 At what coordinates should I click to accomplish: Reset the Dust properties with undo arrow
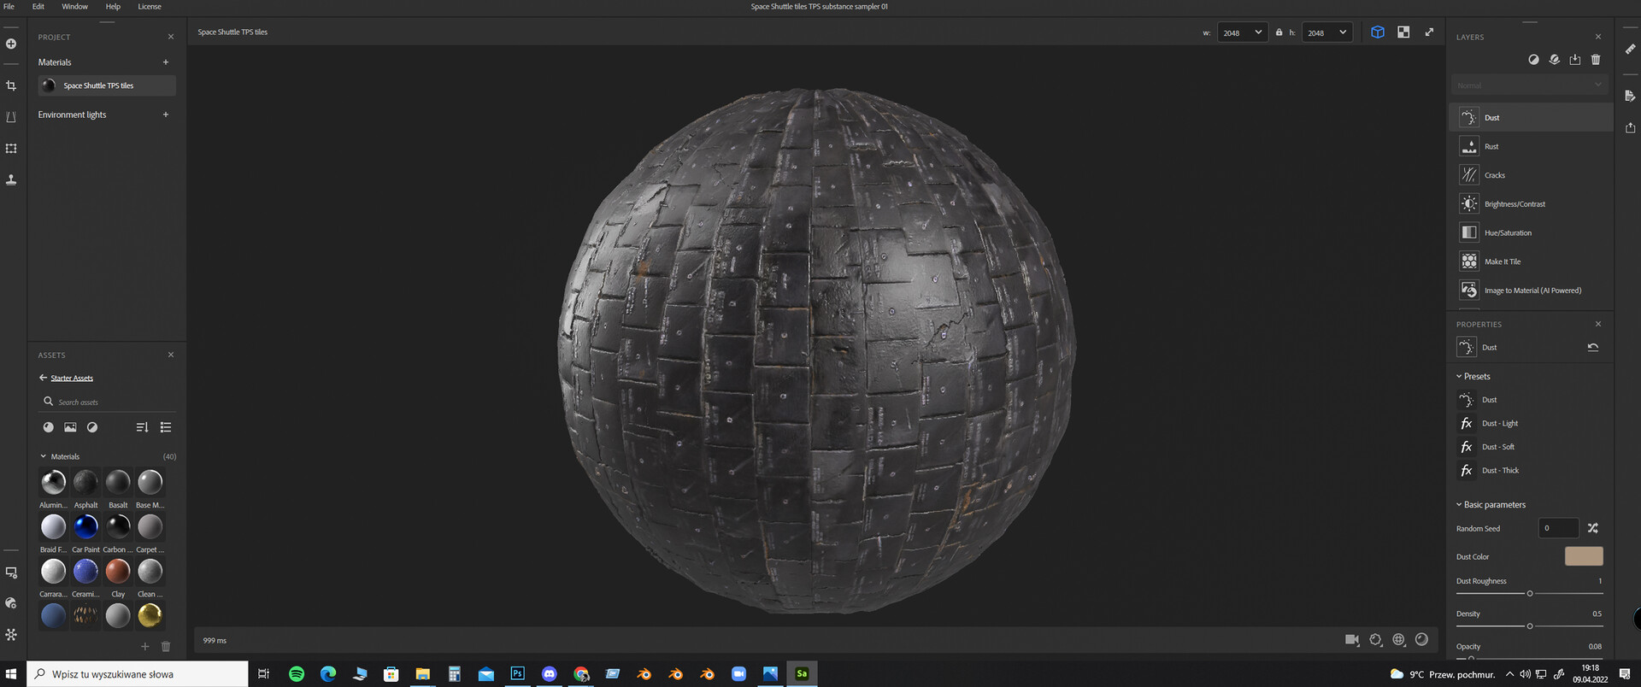click(1592, 348)
